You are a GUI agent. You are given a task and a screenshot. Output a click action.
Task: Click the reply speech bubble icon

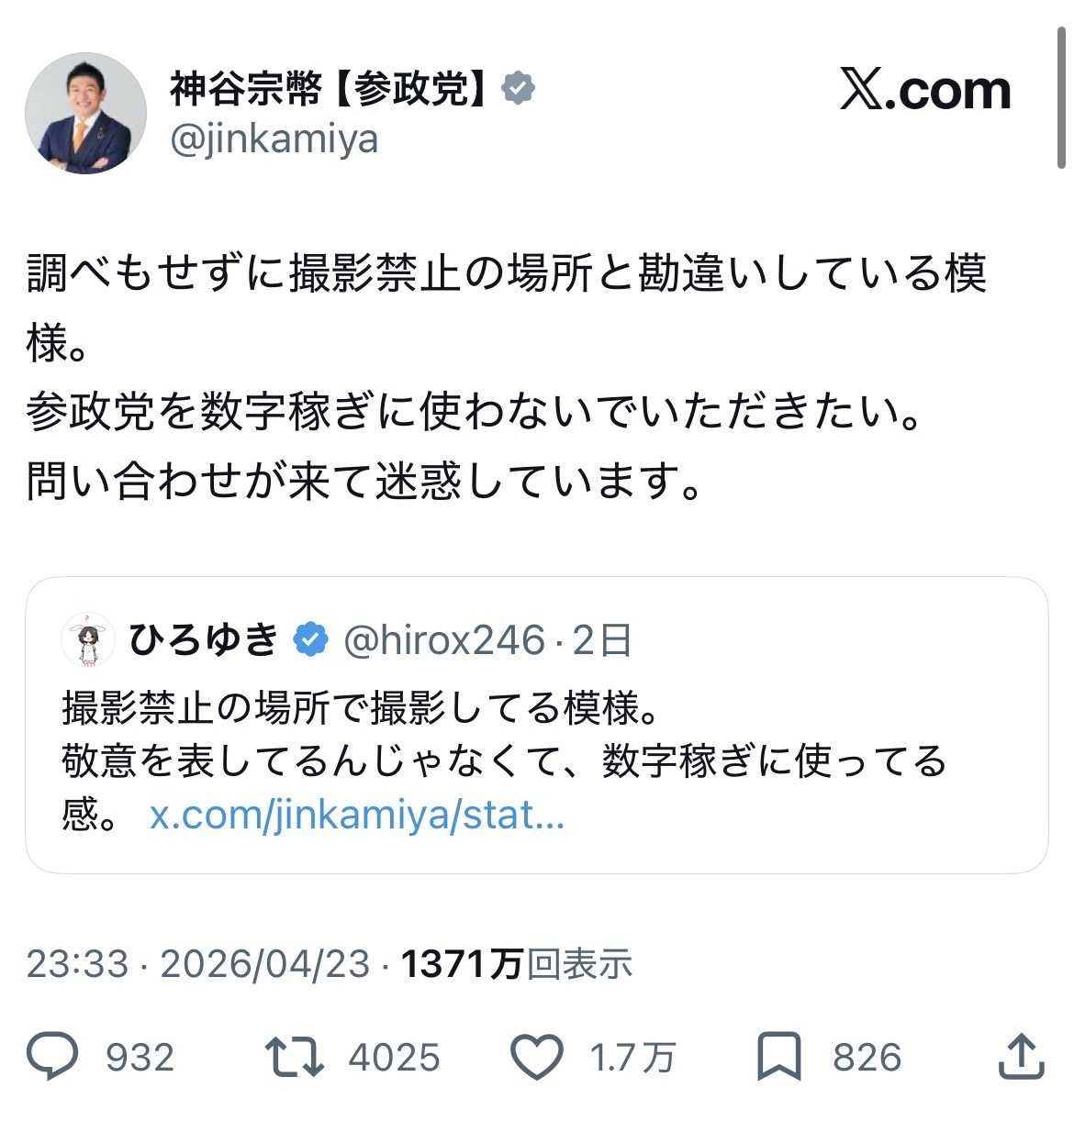pyautogui.click(x=53, y=1057)
